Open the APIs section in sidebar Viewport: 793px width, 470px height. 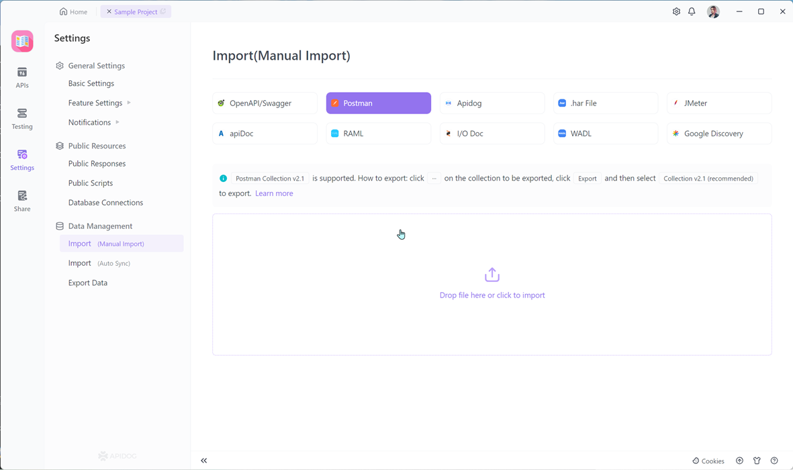(x=21, y=78)
